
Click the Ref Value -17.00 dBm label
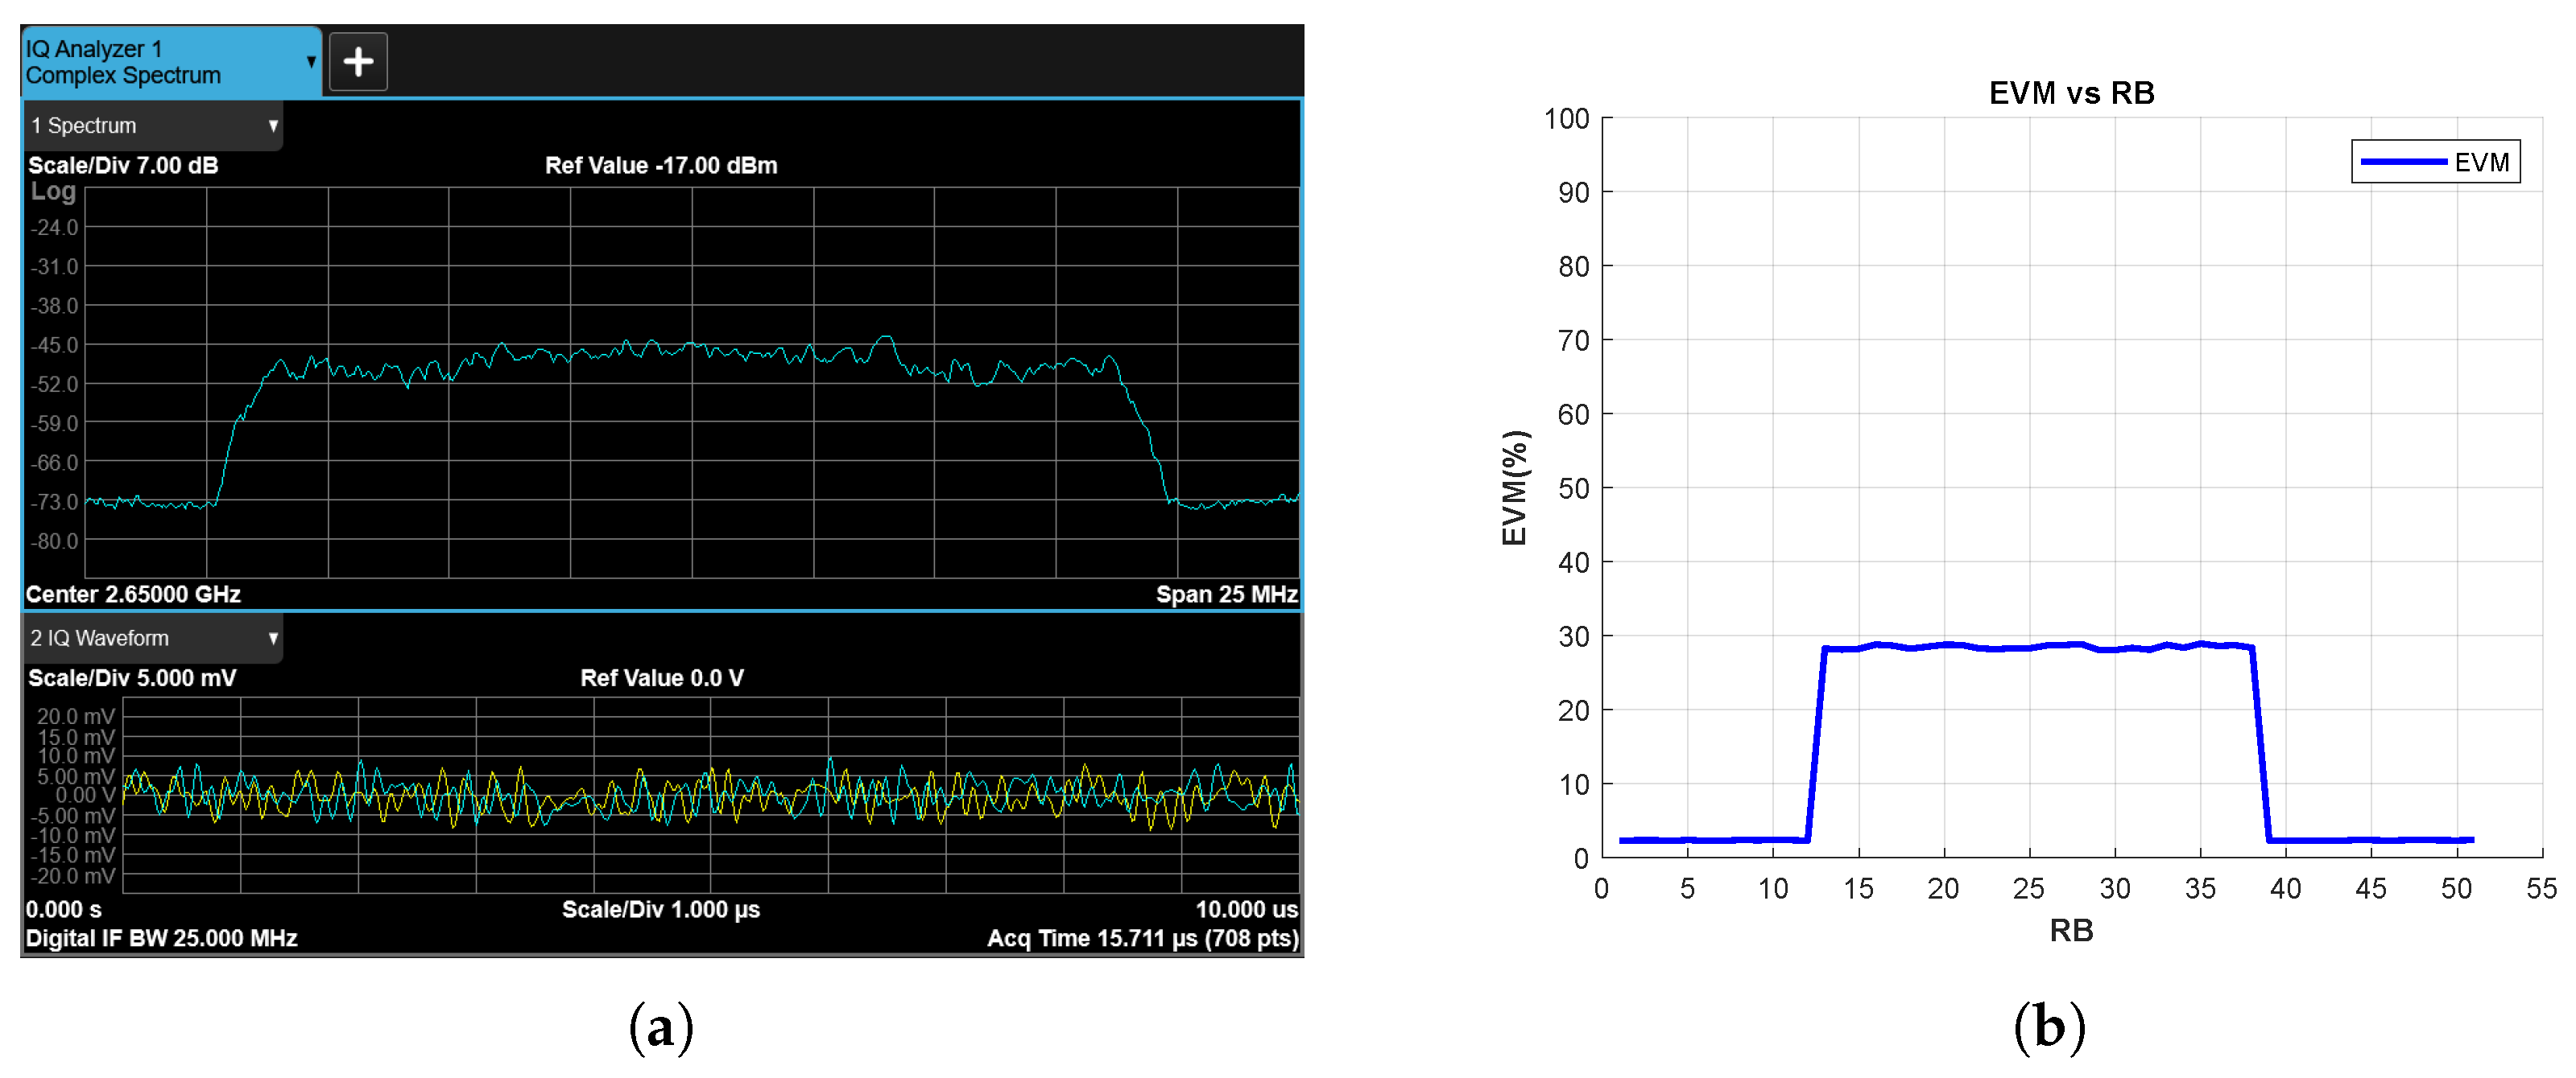(x=661, y=166)
